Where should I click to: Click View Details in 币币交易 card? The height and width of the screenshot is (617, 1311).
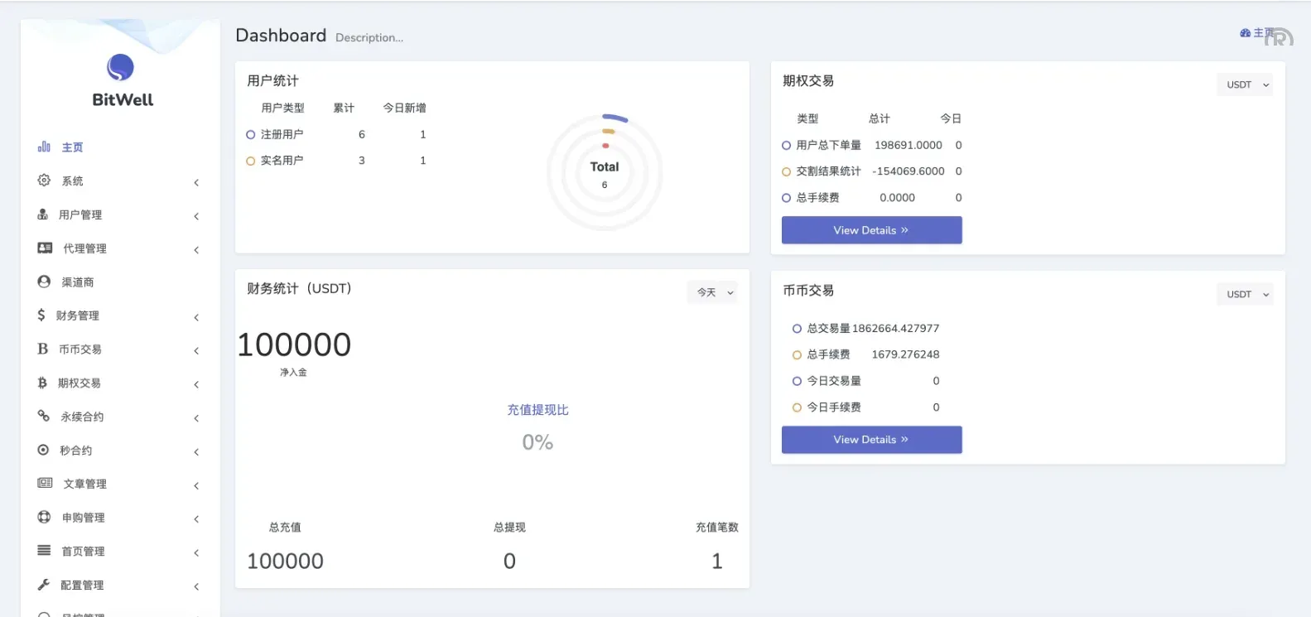(871, 440)
